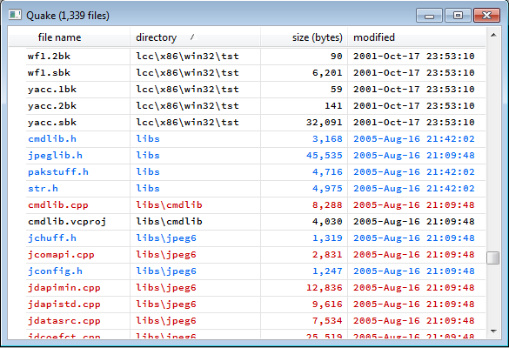Image resolution: width=509 pixels, height=348 pixels.
Task: Select the jdapistd.cpp file name
Action: click(x=64, y=304)
